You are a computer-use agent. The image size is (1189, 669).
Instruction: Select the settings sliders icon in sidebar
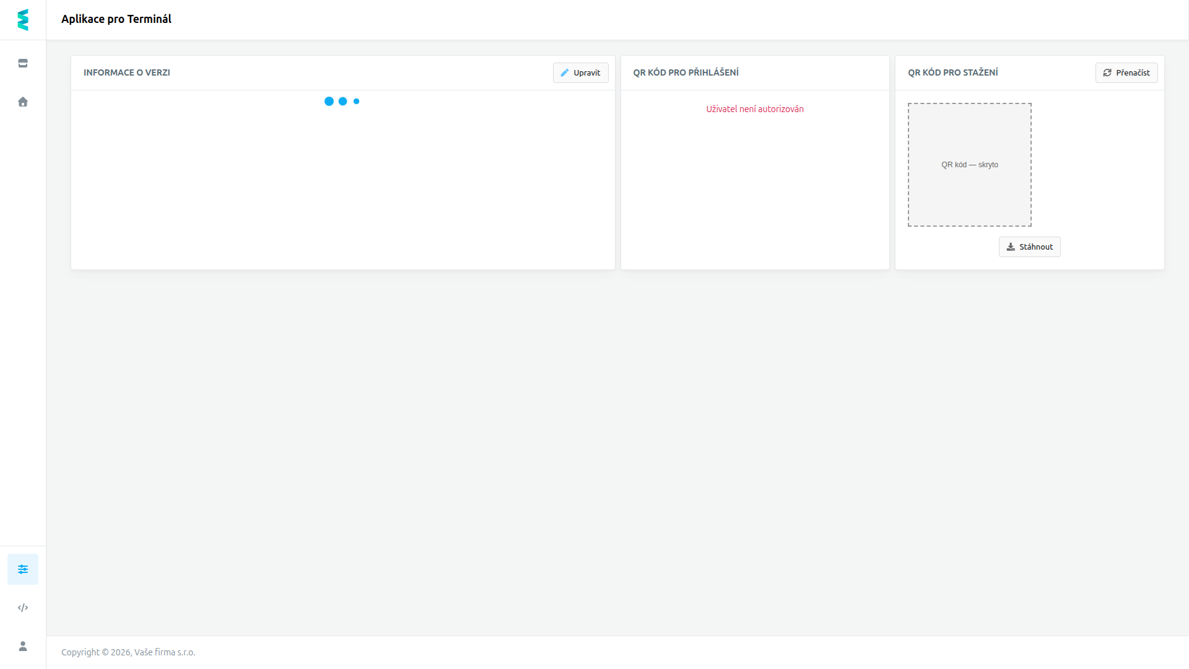click(x=23, y=569)
